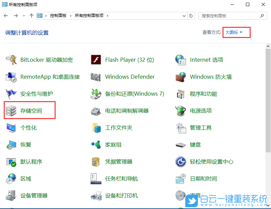The height and width of the screenshot is (209, 271).
Task: Click the 电源选项 battery icon
Action: 181,111
